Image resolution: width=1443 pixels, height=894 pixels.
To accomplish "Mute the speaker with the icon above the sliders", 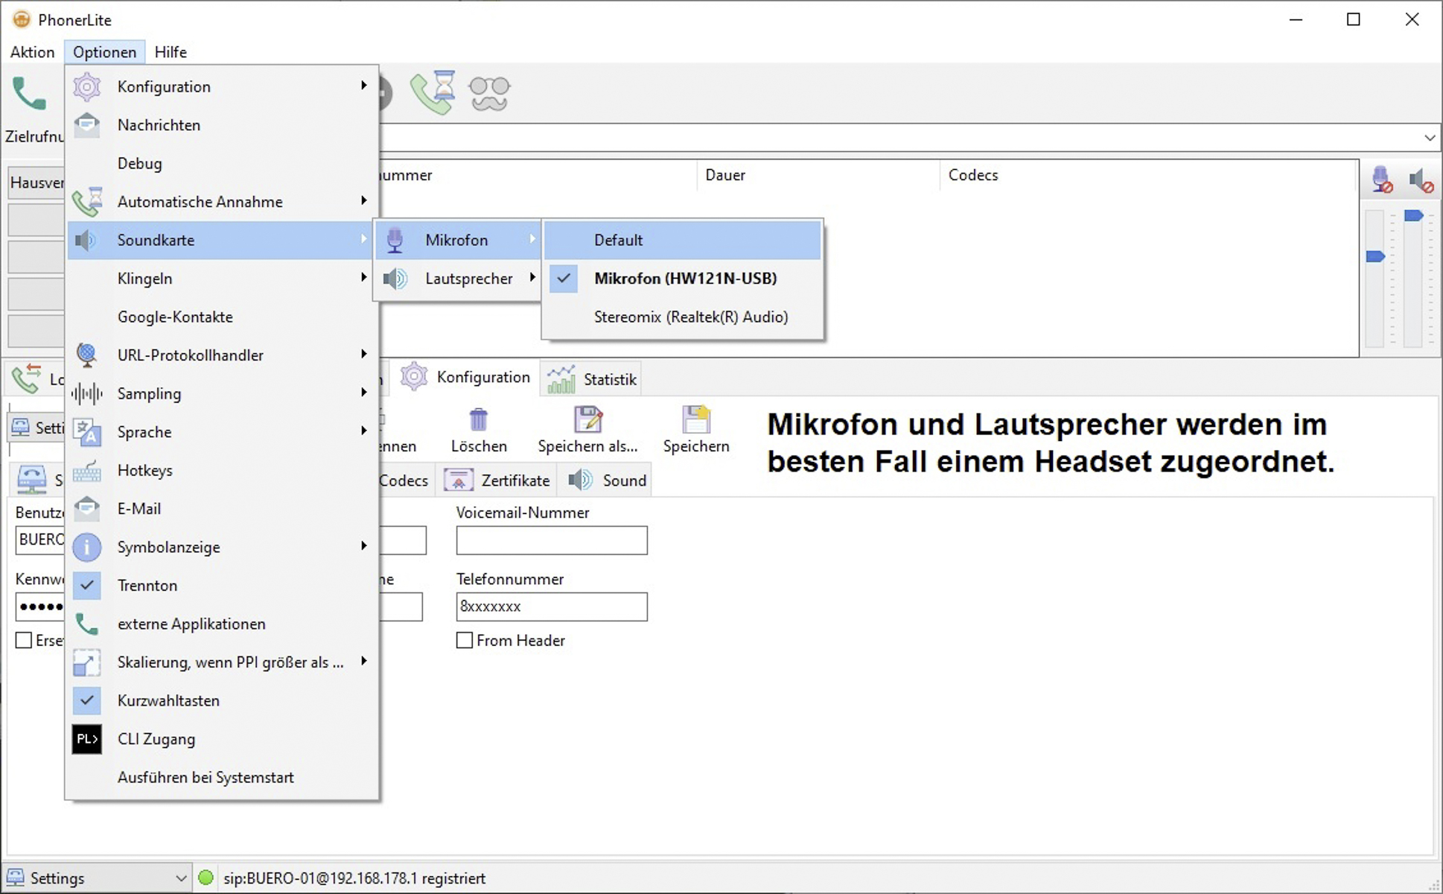I will pyautogui.click(x=1421, y=180).
